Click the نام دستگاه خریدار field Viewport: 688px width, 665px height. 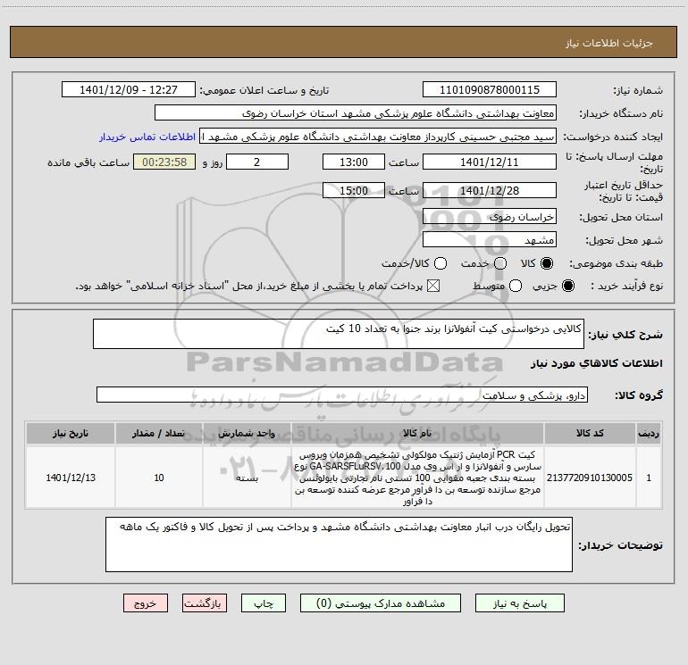(356, 112)
